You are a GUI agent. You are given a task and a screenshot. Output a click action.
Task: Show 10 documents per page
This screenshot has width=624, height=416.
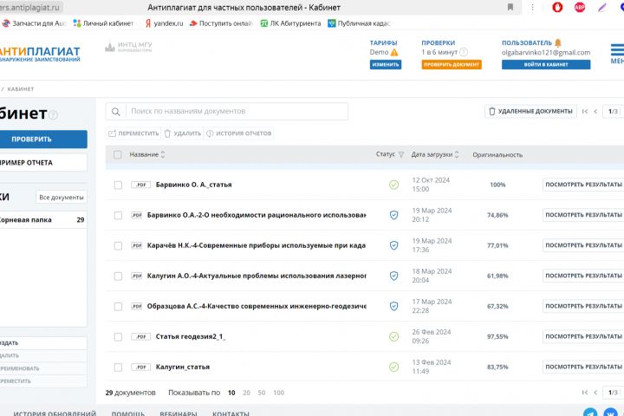click(x=231, y=393)
